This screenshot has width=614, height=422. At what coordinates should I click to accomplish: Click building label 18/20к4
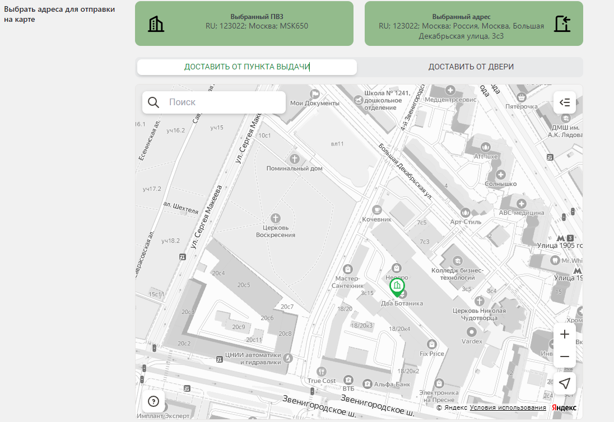point(399,329)
